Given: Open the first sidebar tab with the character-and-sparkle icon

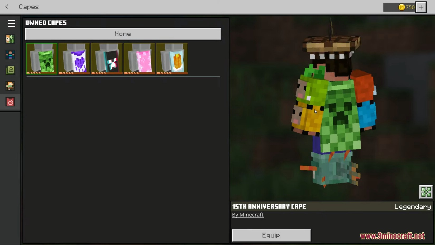Looking at the screenshot, I should point(10,39).
